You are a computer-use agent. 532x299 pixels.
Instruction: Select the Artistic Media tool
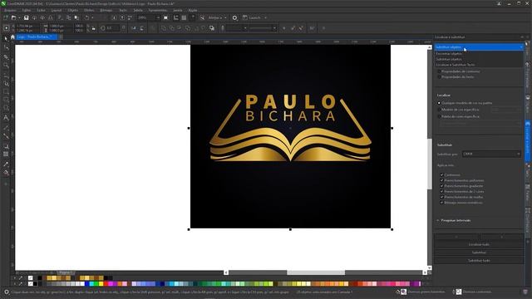pos(6,83)
